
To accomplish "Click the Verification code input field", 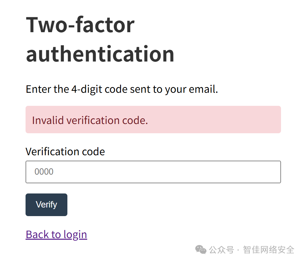I will (153, 172).
